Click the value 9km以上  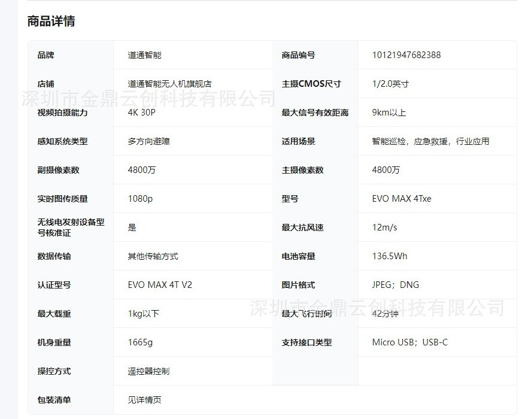click(389, 113)
